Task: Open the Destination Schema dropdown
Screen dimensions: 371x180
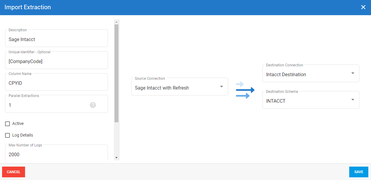Action: [310, 101]
